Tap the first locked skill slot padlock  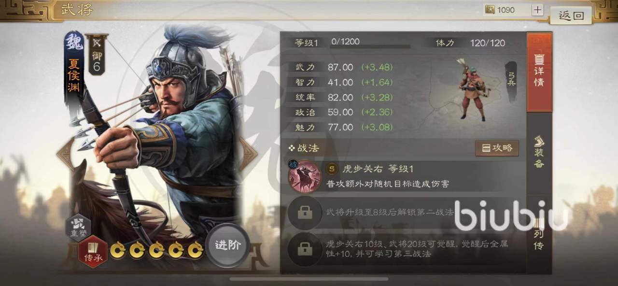[305, 213]
